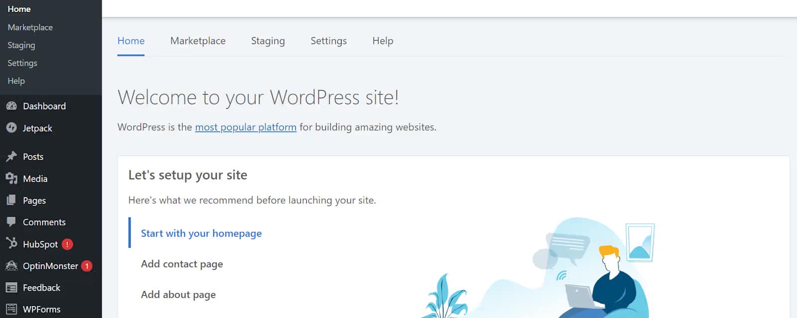Switch to the Settings tab
797x318 pixels.
click(329, 41)
